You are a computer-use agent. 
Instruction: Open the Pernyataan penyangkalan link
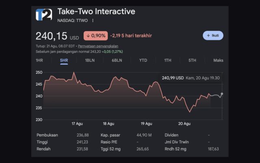click(98, 46)
